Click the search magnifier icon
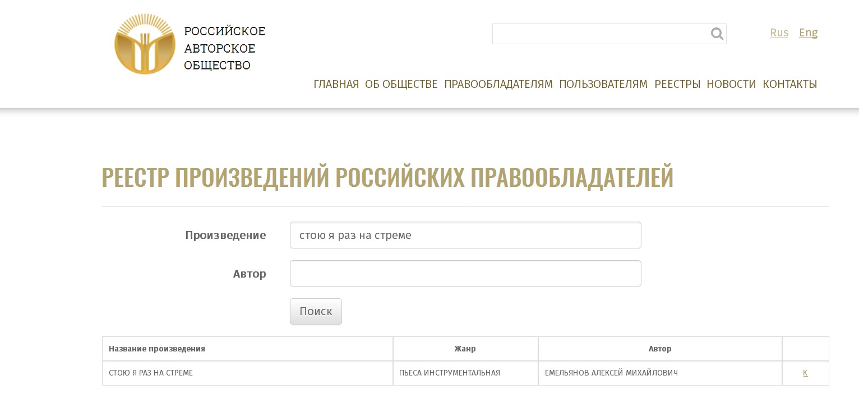Viewport: 859px width, 413px height. (x=717, y=34)
